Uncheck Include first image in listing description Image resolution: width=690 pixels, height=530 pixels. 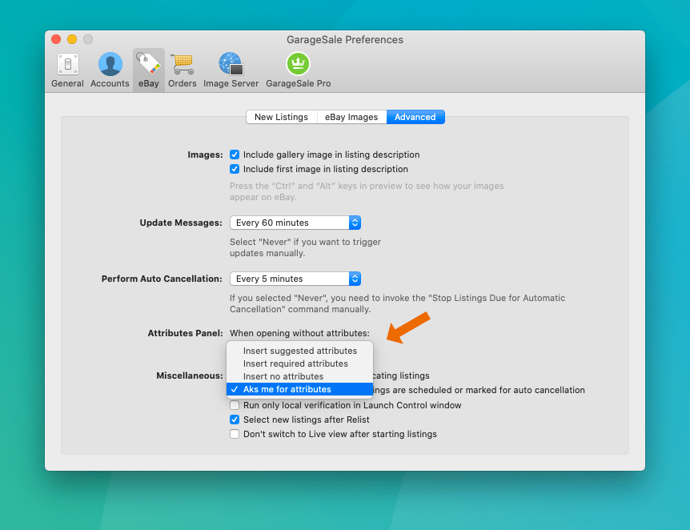(235, 169)
